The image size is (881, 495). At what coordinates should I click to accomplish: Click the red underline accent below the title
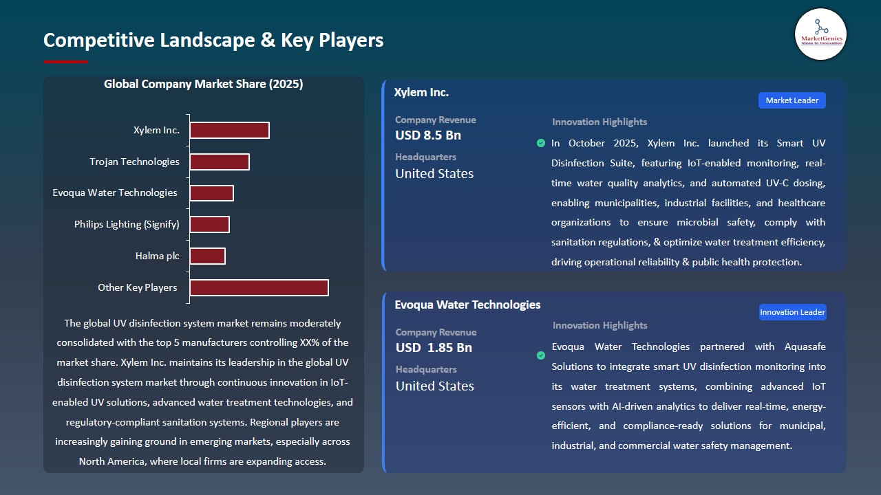click(65, 60)
